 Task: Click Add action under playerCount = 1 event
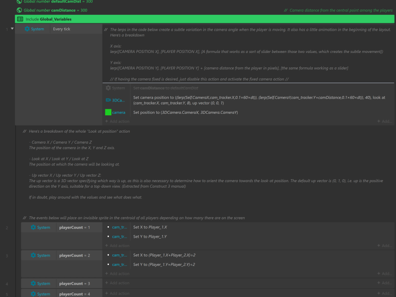[117, 246]
